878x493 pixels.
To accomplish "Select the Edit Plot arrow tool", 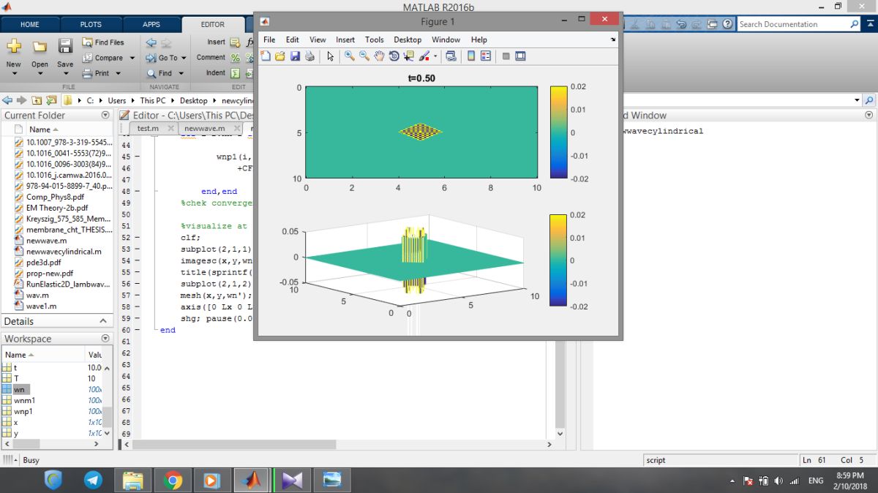I will (331, 56).
